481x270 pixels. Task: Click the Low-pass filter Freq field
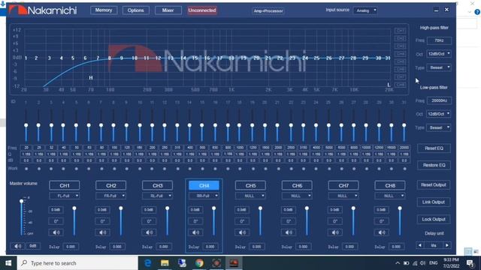click(439, 100)
